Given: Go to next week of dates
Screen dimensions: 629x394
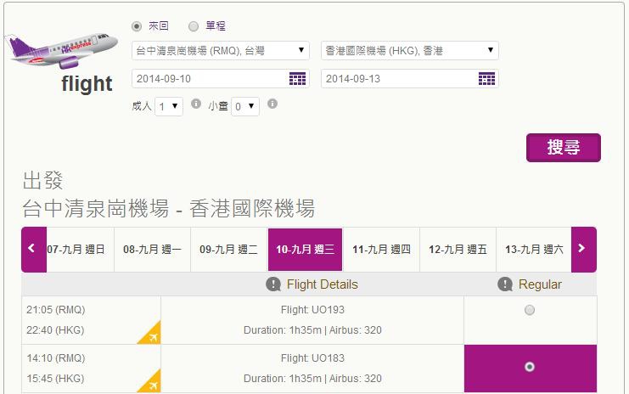Looking at the screenshot, I should [584, 249].
